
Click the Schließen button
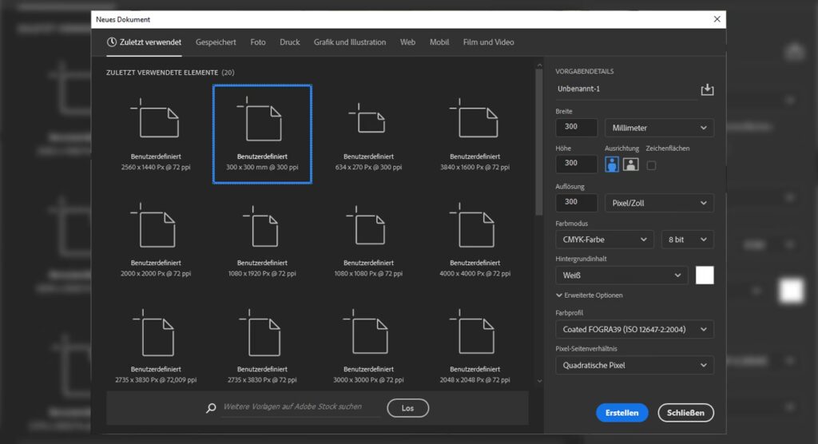coord(685,413)
